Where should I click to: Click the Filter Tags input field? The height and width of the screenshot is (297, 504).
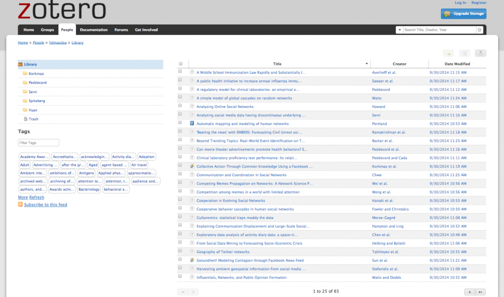coord(38,143)
